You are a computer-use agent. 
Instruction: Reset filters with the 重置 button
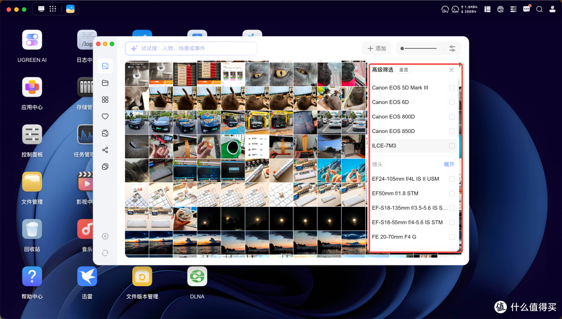(404, 70)
